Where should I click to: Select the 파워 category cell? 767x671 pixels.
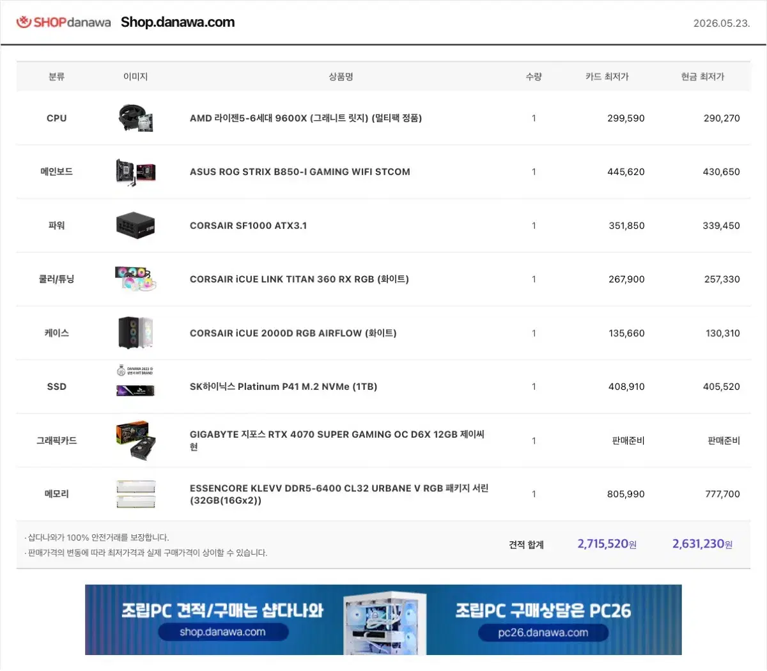(x=56, y=226)
